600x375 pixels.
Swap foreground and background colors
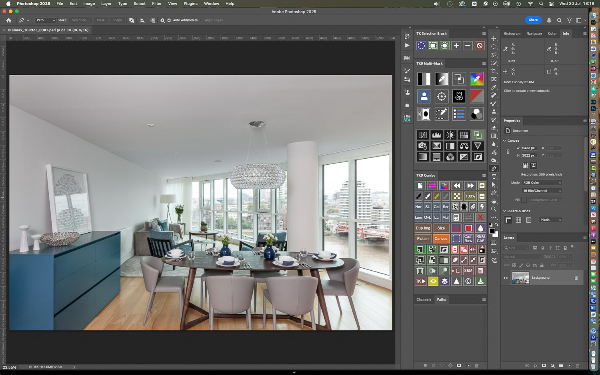pos(497,225)
